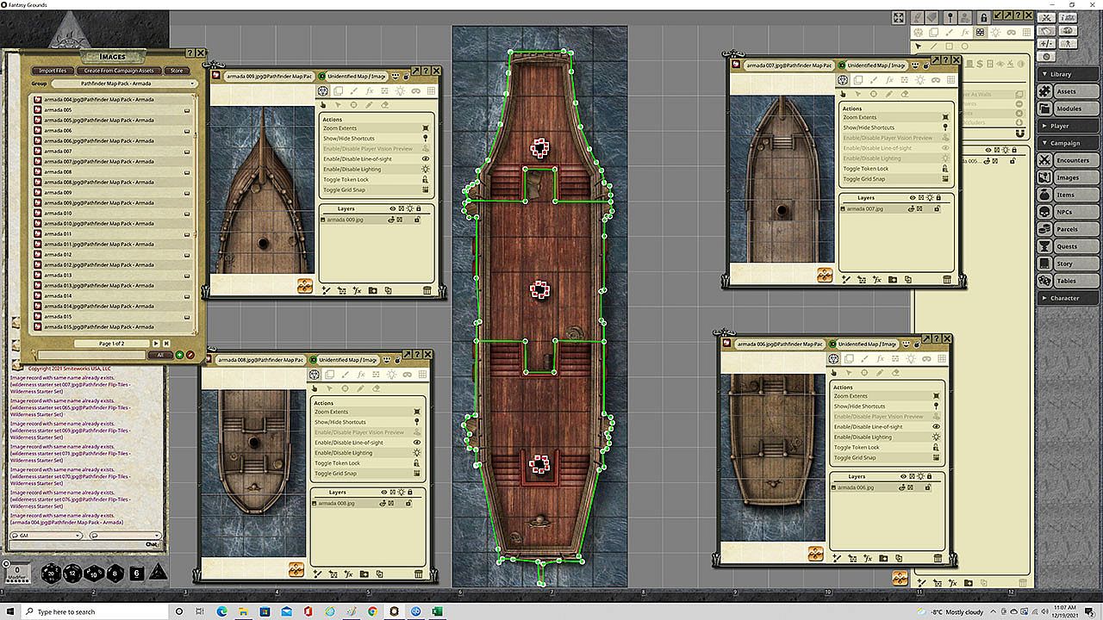Click the Windows Start button
The image size is (1103, 620).
[11, 611]
